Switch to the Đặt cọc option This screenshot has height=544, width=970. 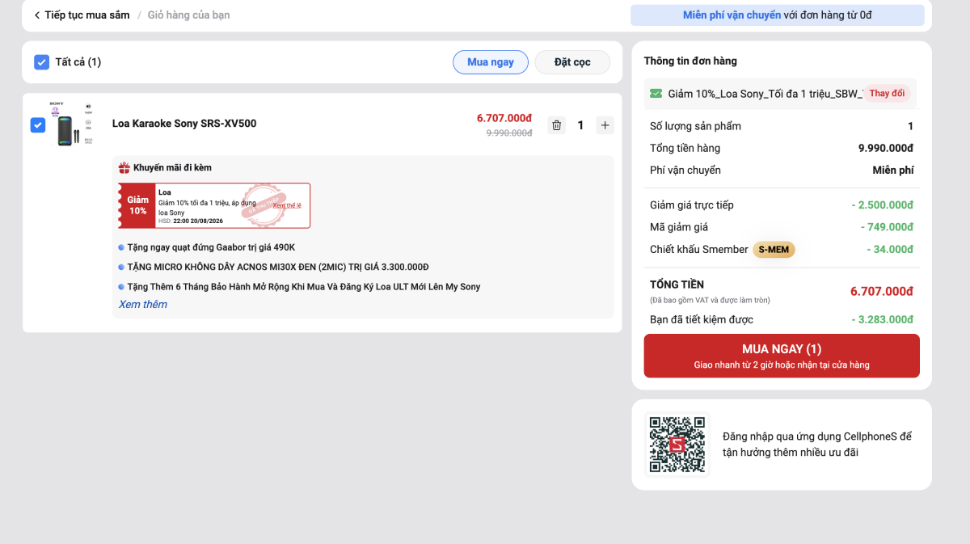click(572, 62)
